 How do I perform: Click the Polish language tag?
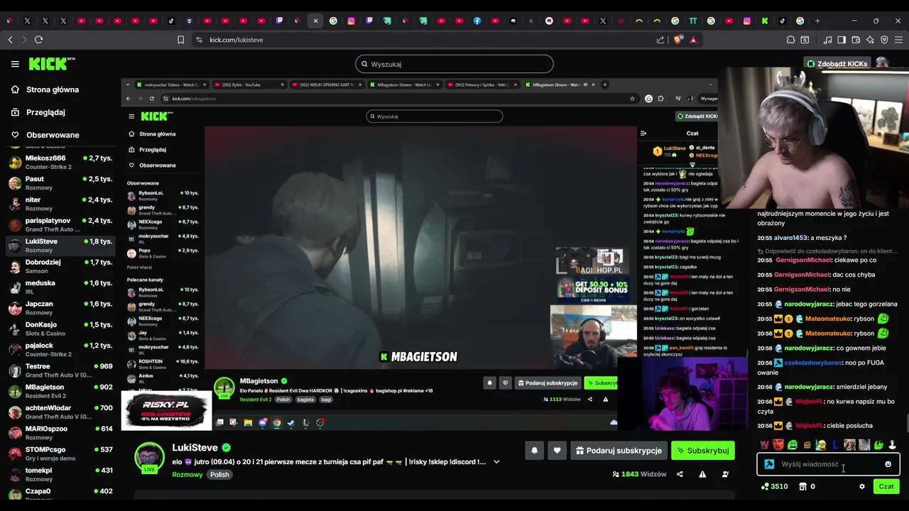point(219,475)
